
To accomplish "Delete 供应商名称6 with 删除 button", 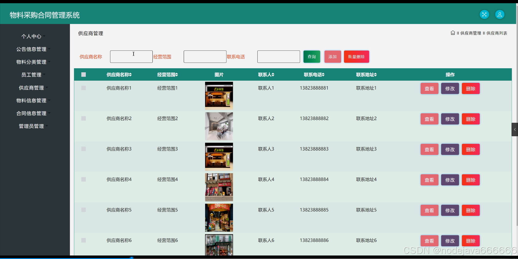I will (471, 241).
